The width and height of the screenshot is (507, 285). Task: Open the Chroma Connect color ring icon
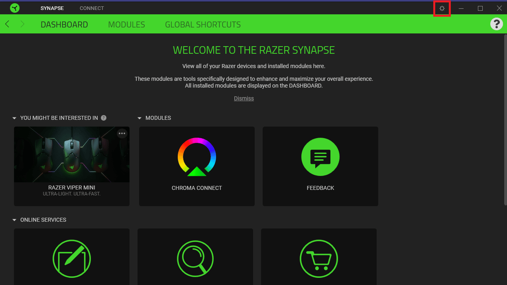(197, 157)
